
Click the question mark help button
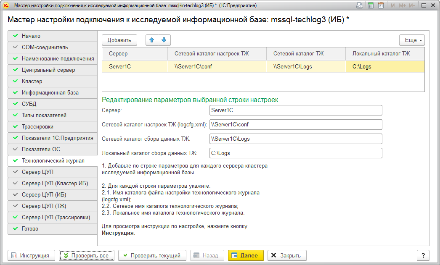(x=423, y=255)
